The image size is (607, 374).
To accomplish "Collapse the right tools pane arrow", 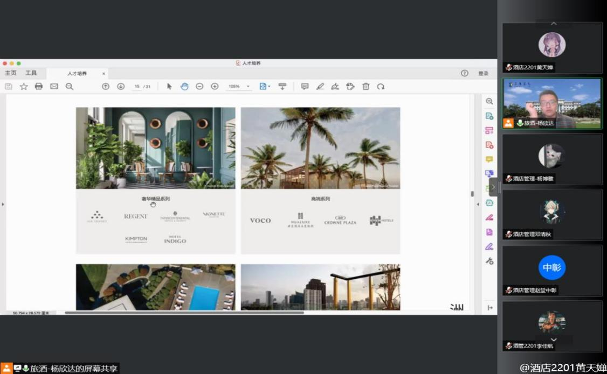I will (477, 204).
